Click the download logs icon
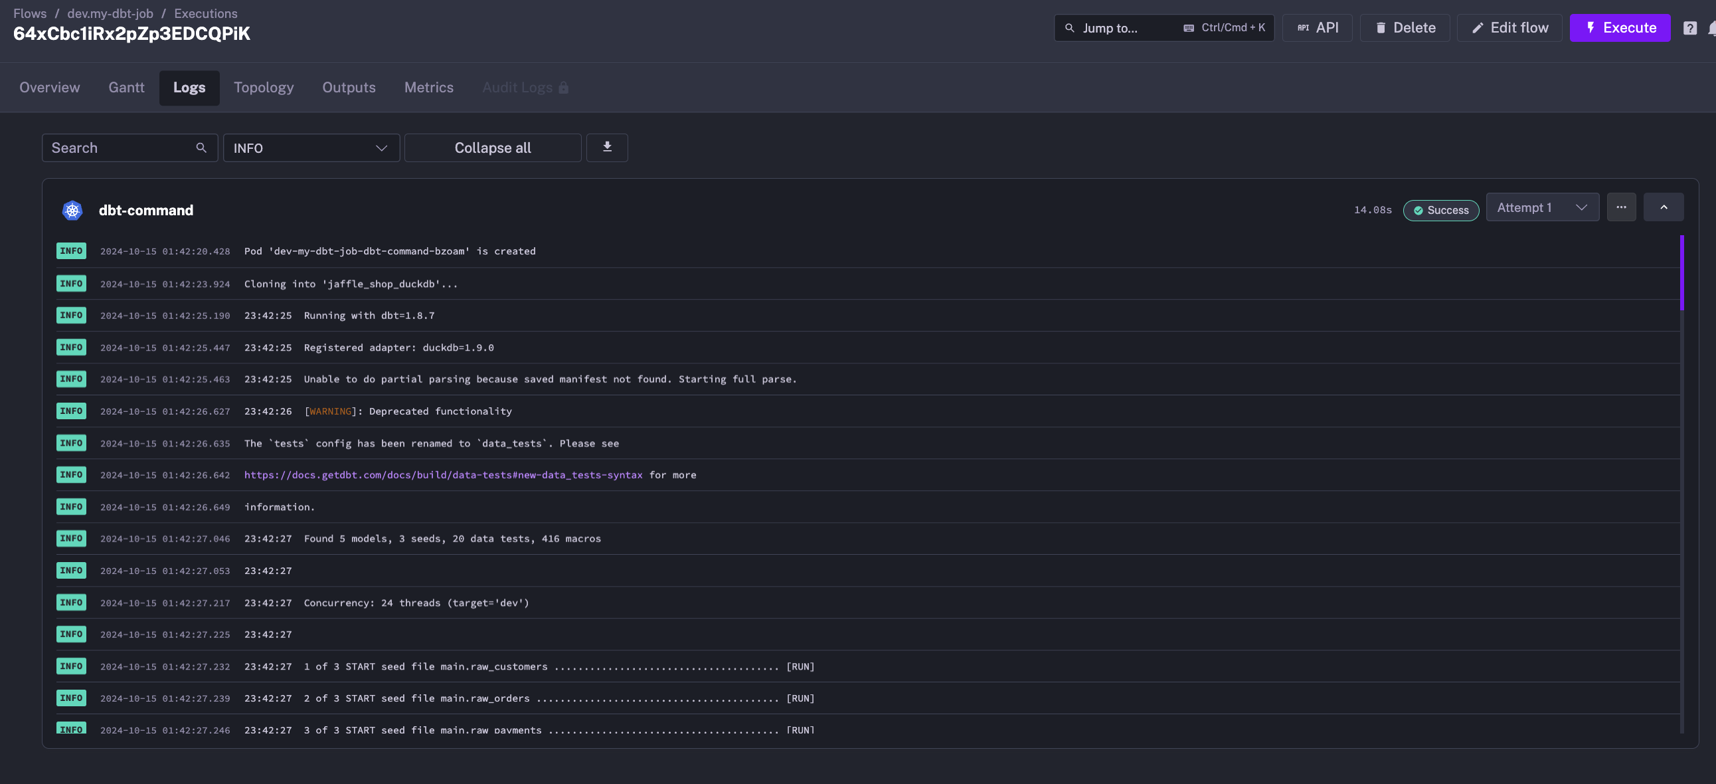1716x784 pixels. click(607, 147)
